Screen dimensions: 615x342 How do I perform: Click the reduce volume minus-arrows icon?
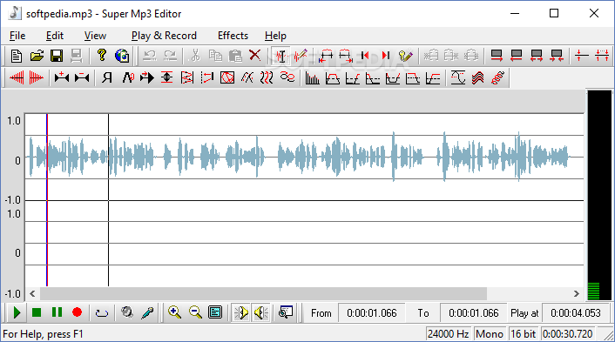[x=82, y=78]
